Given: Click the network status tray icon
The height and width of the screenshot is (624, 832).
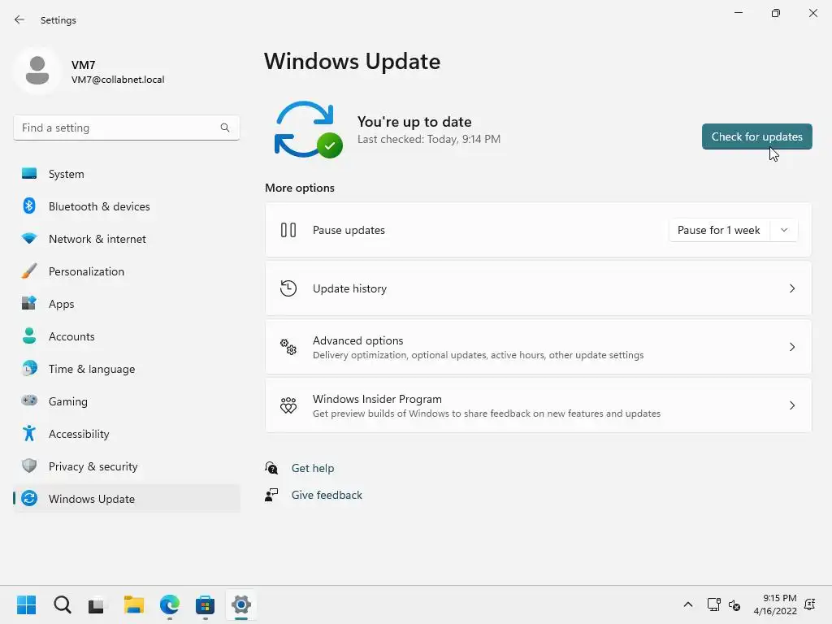Looking at the screenshot, I should click(713, 604).
